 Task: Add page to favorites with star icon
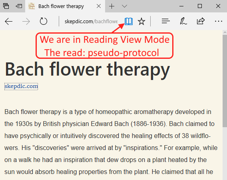coord(141,22)
